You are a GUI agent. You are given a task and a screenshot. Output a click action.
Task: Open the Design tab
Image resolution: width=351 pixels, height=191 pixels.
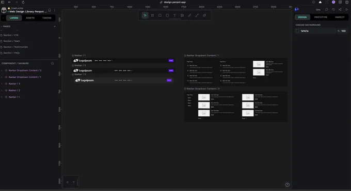click(x=302, y=17)
